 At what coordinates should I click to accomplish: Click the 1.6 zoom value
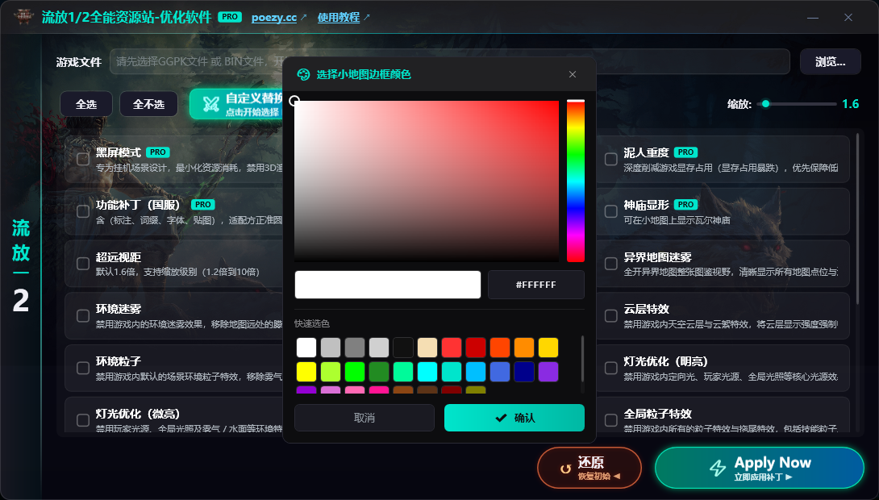[851, 104]
